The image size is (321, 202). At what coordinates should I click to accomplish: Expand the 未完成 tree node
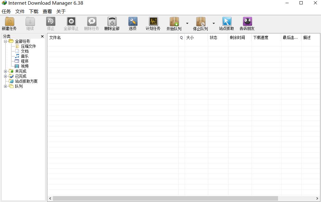coord(6,71)
